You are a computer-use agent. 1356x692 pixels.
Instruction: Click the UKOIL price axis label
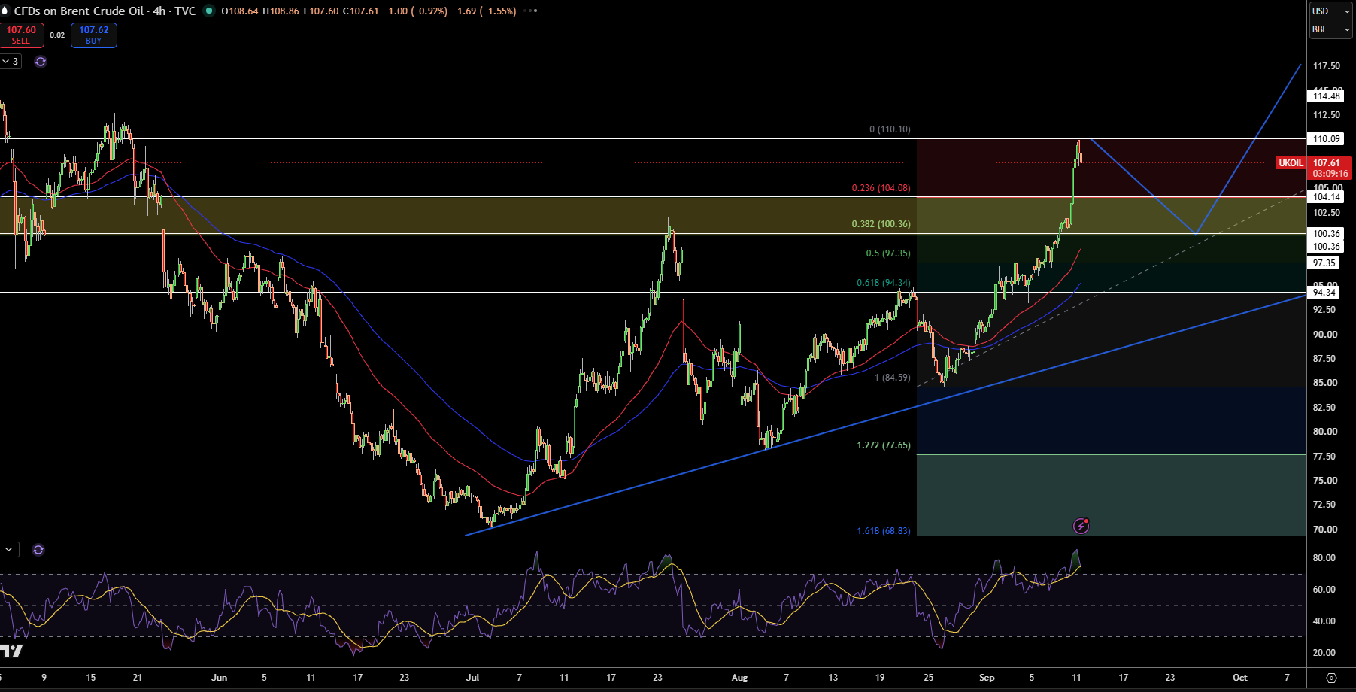pos(1291,163)
